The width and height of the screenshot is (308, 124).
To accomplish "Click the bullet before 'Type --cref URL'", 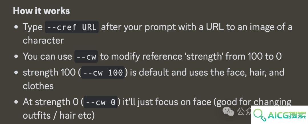I will point(16,27).
